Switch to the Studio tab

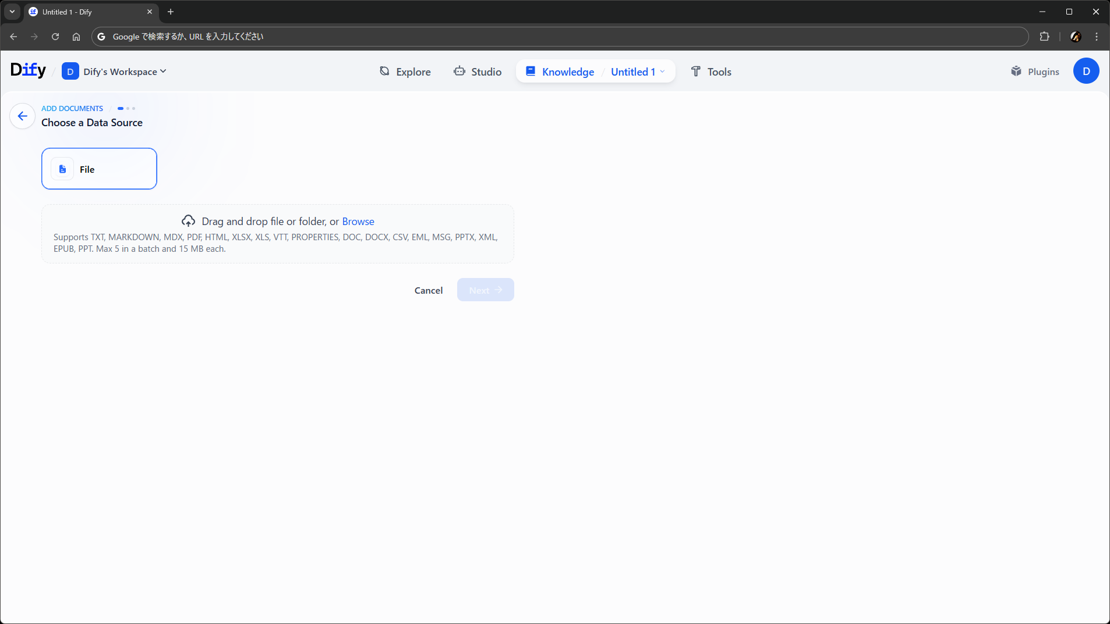coord(478,72)
